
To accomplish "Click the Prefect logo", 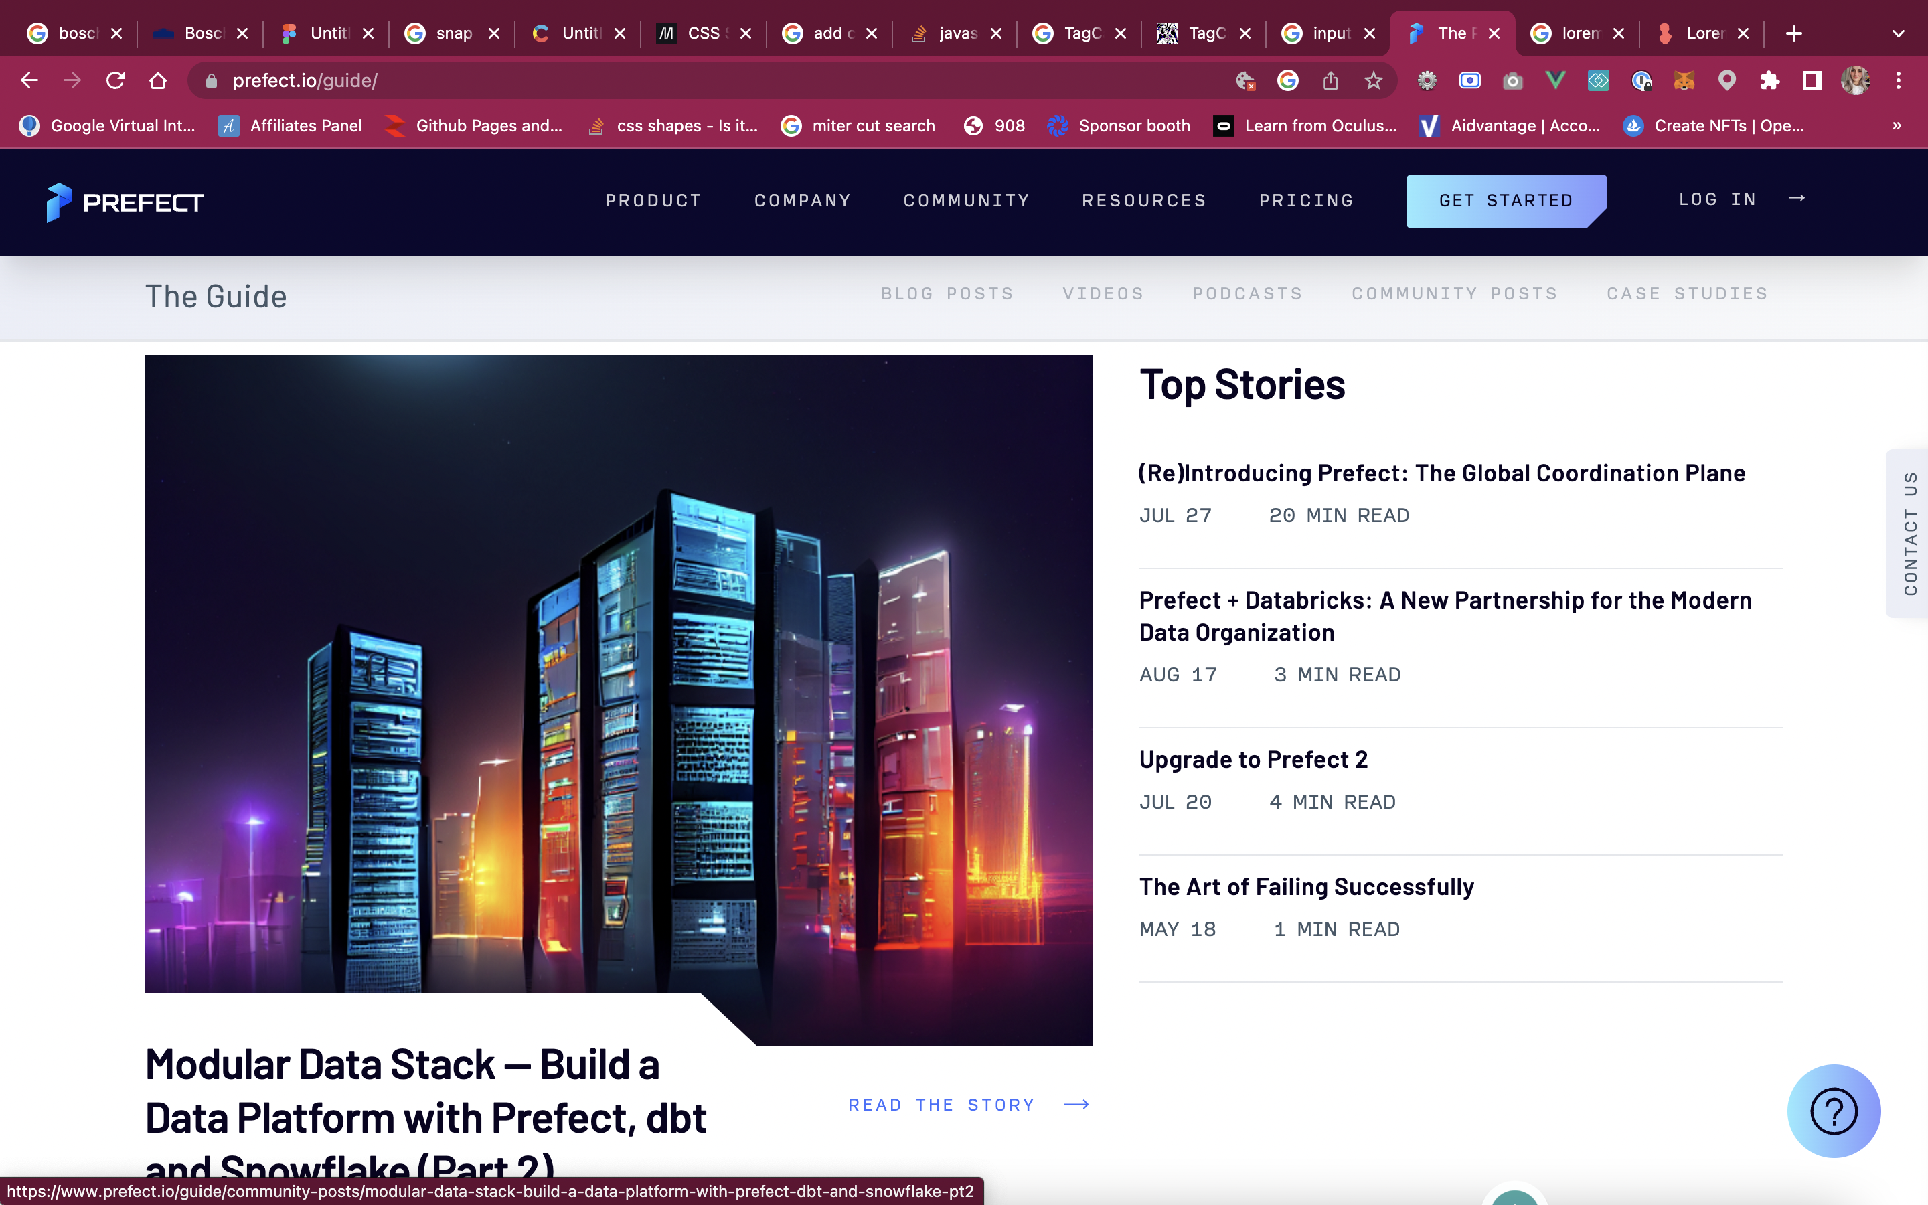I will [x=125, y=202].
